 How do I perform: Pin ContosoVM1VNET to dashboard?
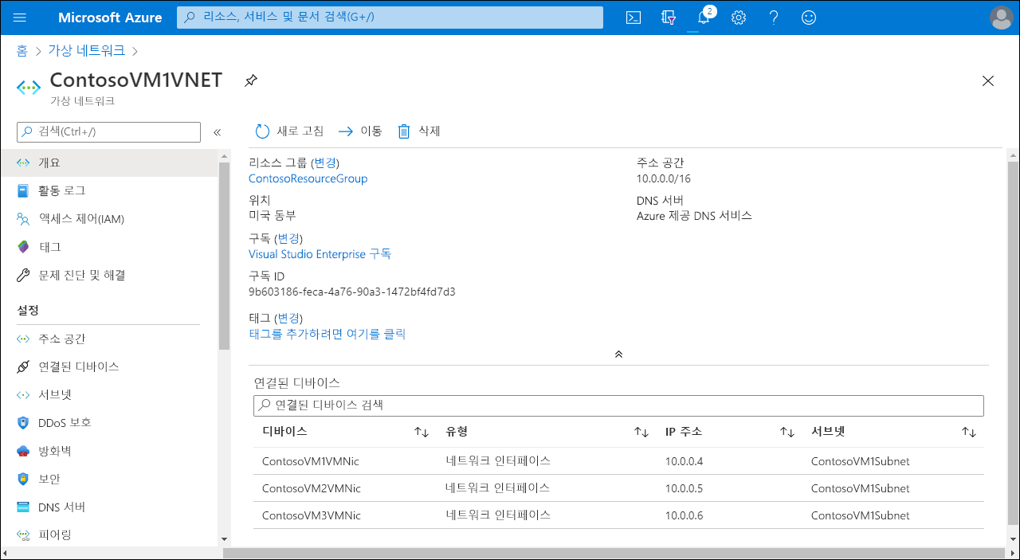click(251, 80)
